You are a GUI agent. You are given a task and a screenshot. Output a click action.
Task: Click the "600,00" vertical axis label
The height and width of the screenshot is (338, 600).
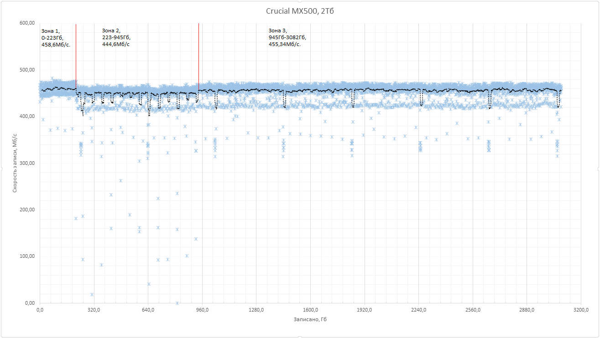[x=28, y=23]
